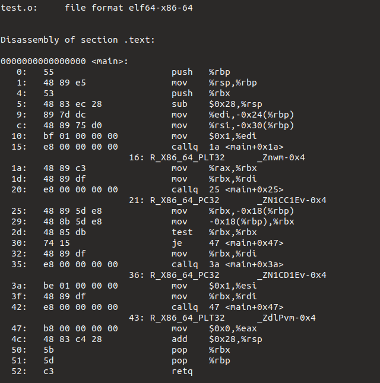The image size is (380, 383).
Task: Click the 'callq 1a <main+0x1a>' instruction
Action: (227, 147)
